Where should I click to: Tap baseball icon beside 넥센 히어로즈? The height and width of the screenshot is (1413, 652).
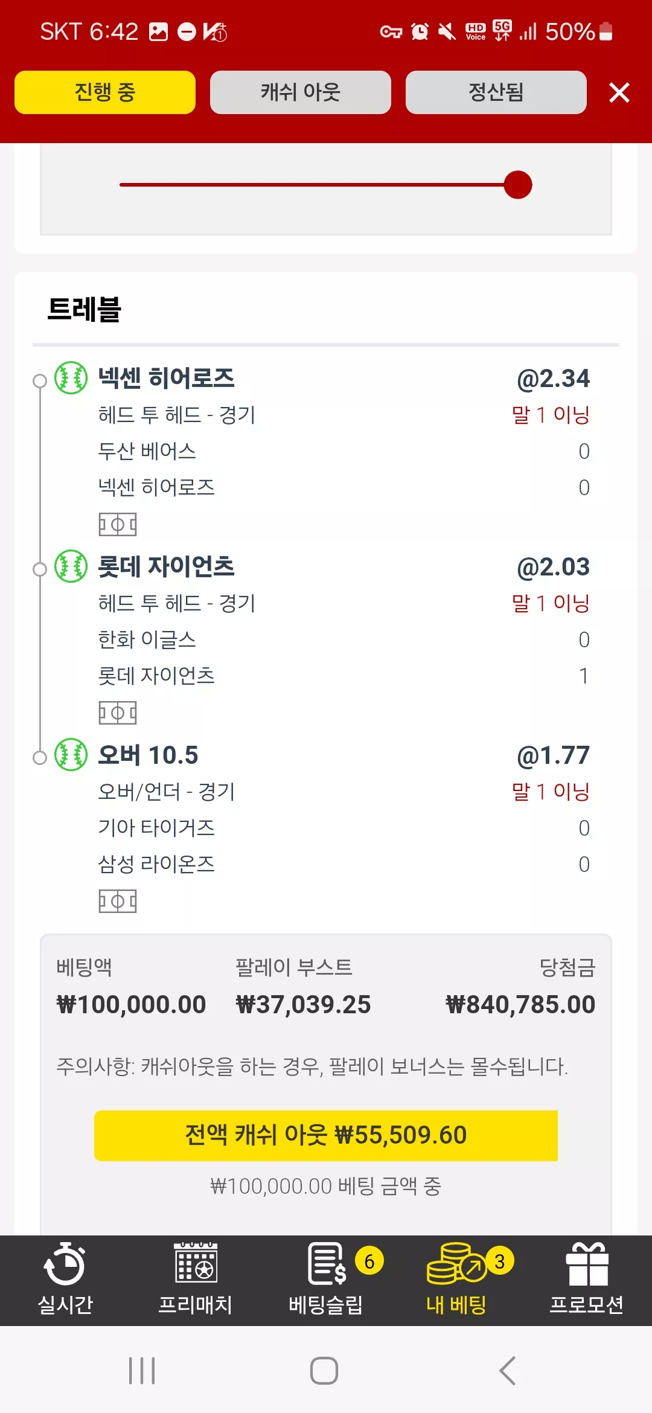[71, 378]
